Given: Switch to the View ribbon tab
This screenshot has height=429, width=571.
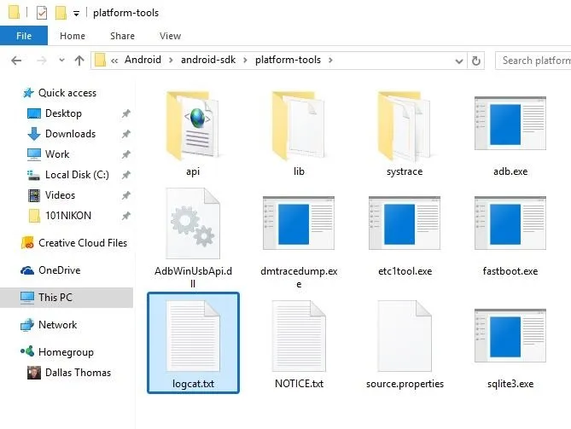Looking at the screenshot, I should click(x=170, y=36).
